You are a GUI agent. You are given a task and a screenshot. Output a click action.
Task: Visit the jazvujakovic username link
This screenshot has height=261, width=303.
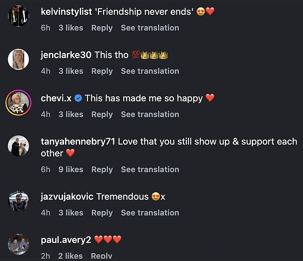coord(67,197)
